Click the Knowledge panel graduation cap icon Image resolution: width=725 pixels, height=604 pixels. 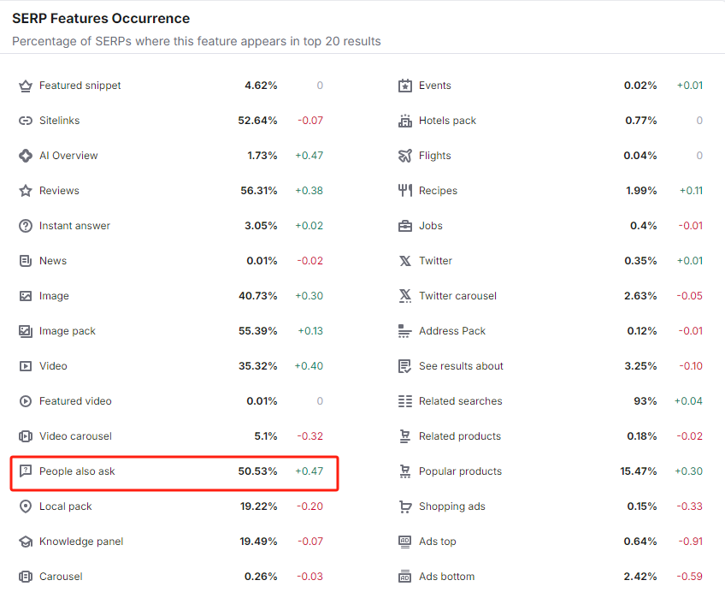click(26, 542)
